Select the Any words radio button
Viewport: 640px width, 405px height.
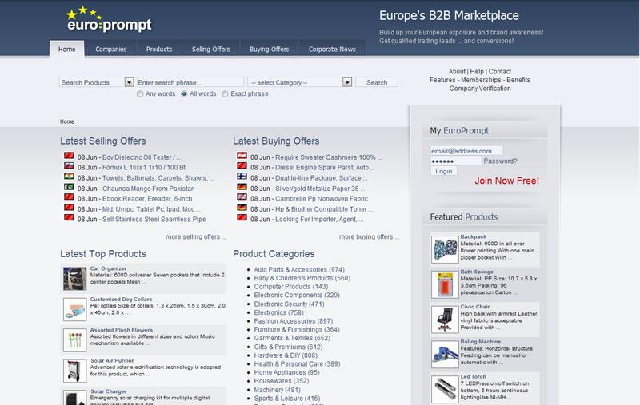point(141,94)
